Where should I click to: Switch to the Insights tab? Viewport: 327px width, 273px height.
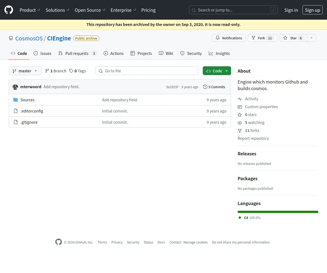pos(219,53)
